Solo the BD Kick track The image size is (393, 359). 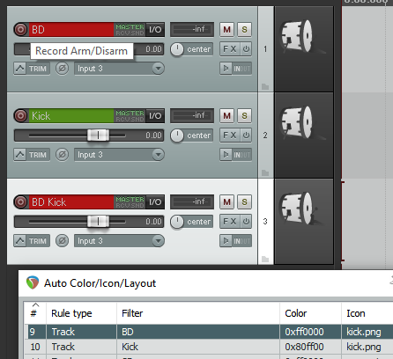point(244,202)
